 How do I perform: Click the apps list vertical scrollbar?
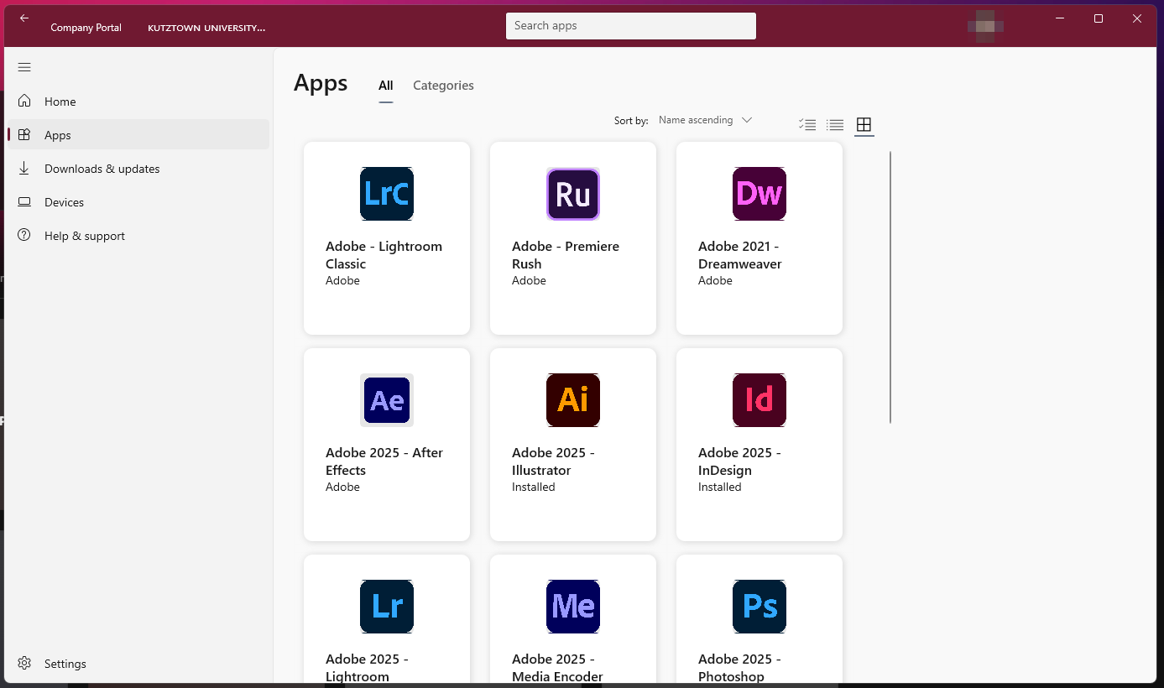[x=890, y=287]
